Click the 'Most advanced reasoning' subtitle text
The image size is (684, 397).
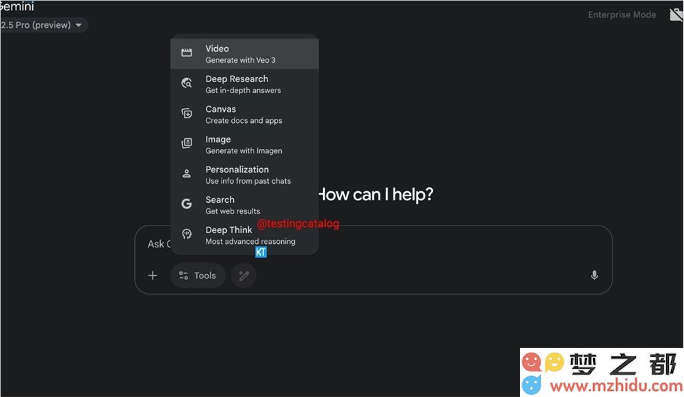coord(250,241)
